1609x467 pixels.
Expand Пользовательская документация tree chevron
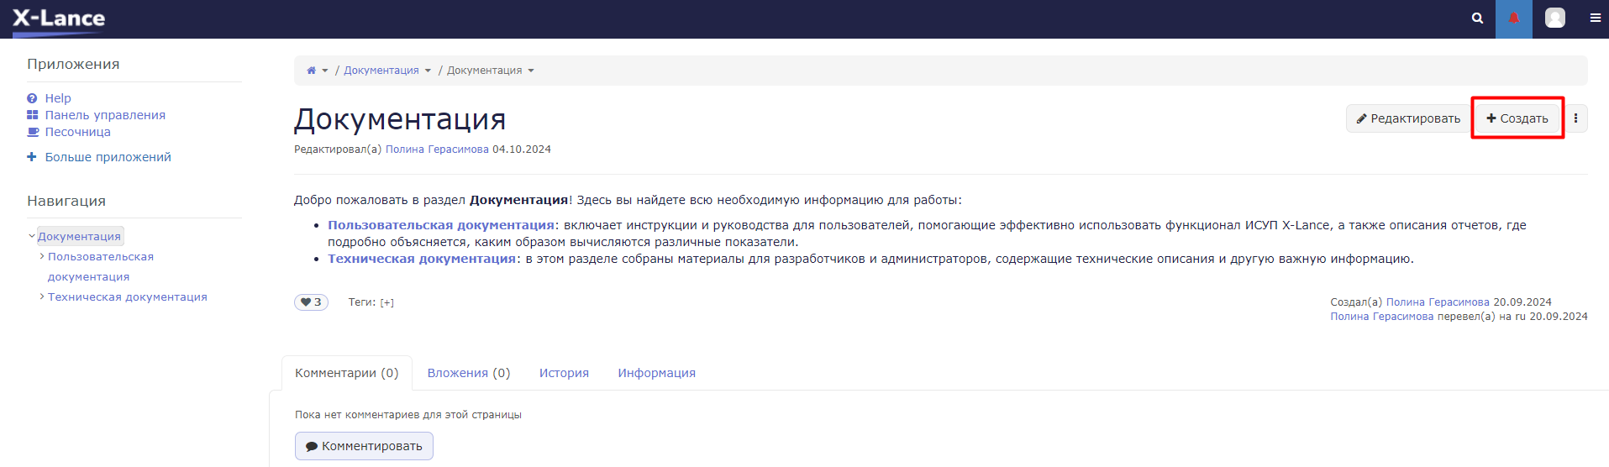click(x=42, y=256)
